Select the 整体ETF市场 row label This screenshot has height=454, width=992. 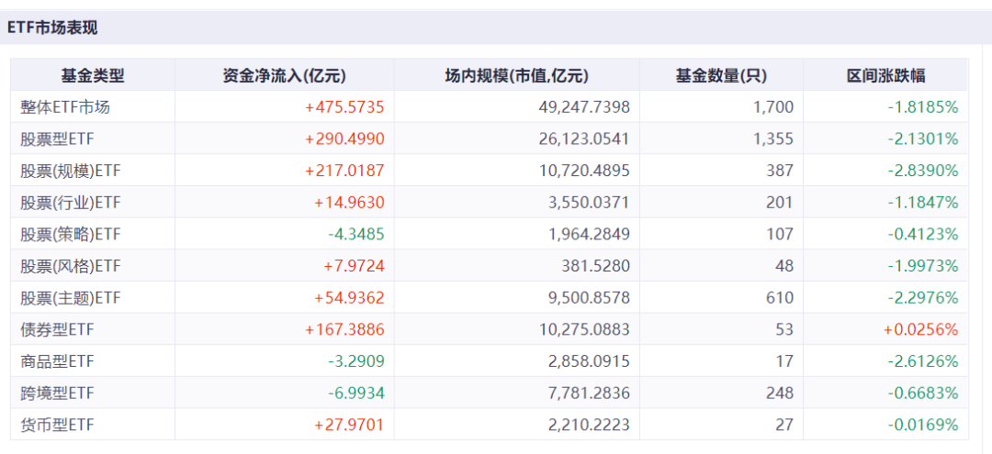pos(65,107)
